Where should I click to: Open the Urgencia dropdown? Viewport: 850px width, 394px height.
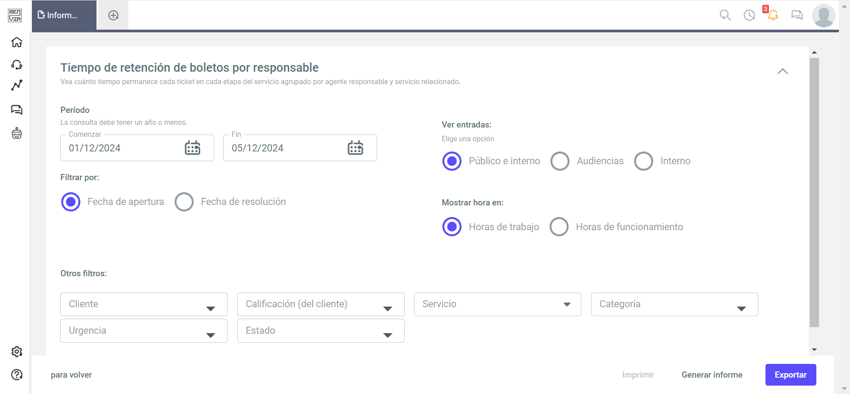144,331
